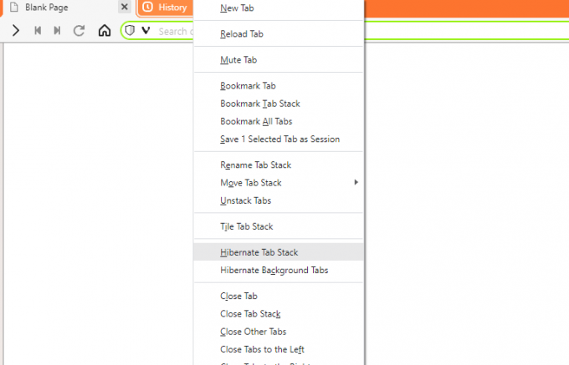
Task: Open the shield content blocker
Action: coord(130,30)
